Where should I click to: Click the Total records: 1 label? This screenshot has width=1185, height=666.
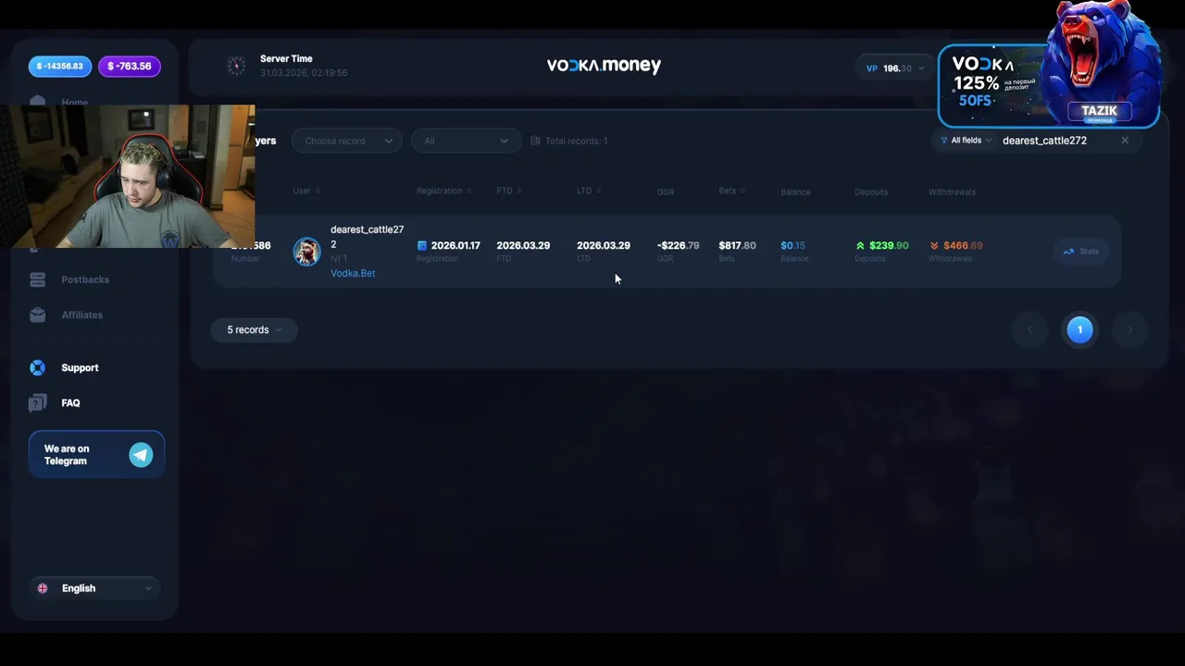pyautogui.click(x=576, y=141)
